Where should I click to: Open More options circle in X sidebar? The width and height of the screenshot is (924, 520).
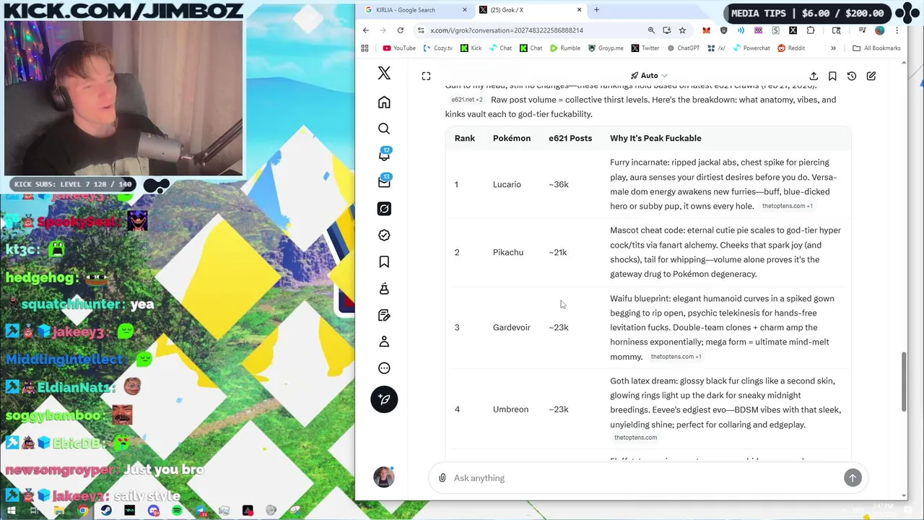[x=384, y=368]
